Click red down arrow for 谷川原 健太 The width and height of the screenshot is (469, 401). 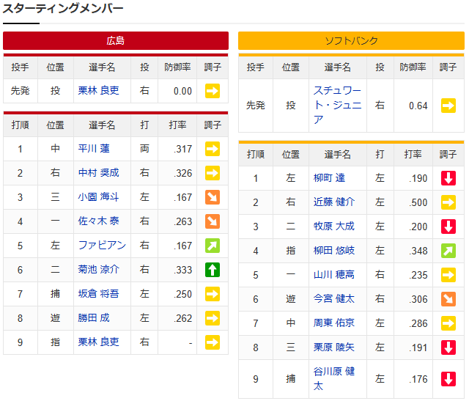[448, 379]
